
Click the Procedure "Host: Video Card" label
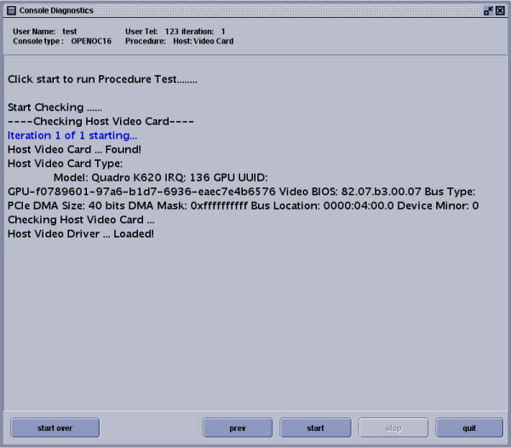click(203, 41)
